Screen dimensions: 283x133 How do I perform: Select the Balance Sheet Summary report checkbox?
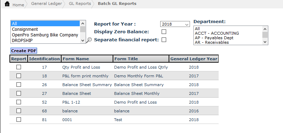pos(19,85)
